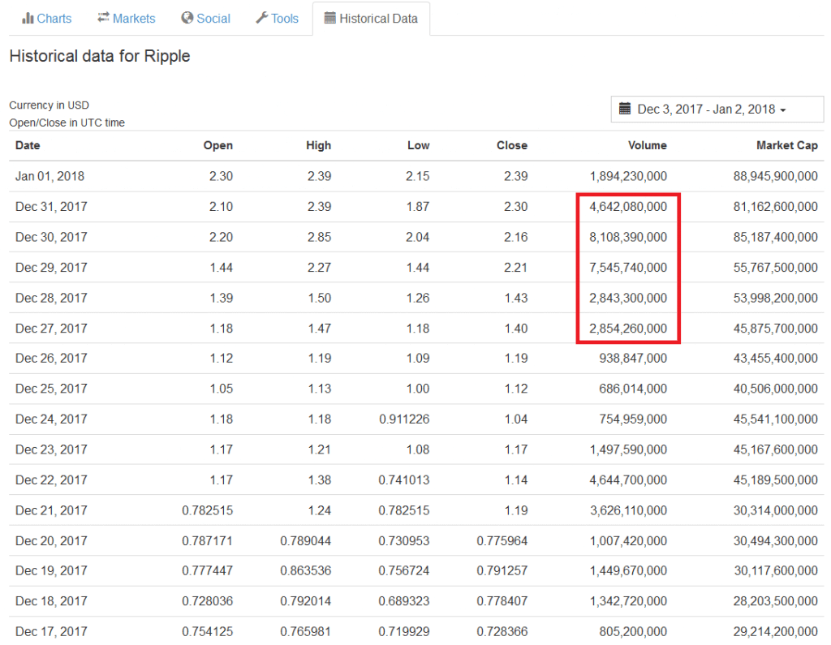Click the Tools wrench icon
The height and width of the screenshot is (645, 831).
pyautogui.click(x=262, y=18)
